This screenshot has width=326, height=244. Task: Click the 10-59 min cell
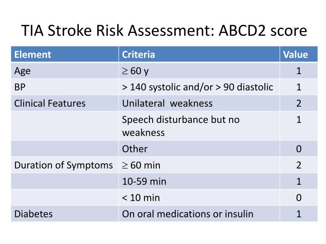click(199, 181)
